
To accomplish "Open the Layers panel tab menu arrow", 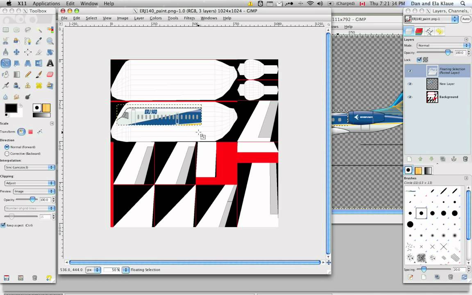I will click(x=466, y=39).
